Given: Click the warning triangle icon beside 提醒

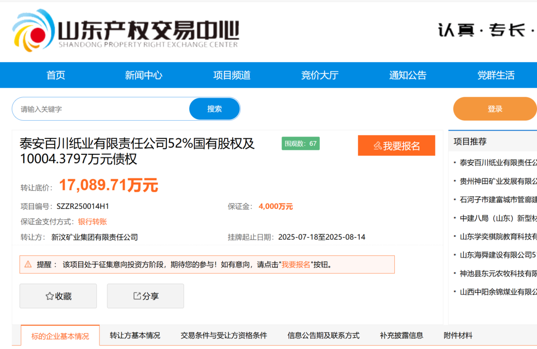Looking at the screenshot, I should click(28, 264).
